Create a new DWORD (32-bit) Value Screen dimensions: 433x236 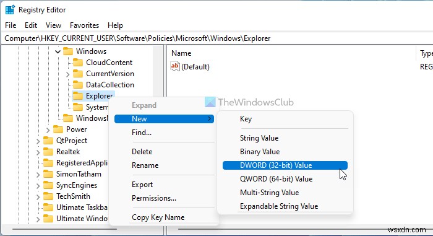[x=285, y=165]
